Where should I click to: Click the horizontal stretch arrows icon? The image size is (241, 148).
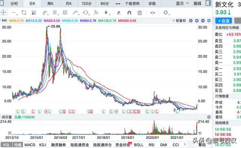click(153, 12)
